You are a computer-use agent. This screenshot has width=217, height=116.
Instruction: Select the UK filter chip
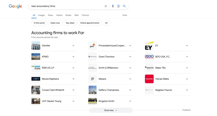(106, 23)
